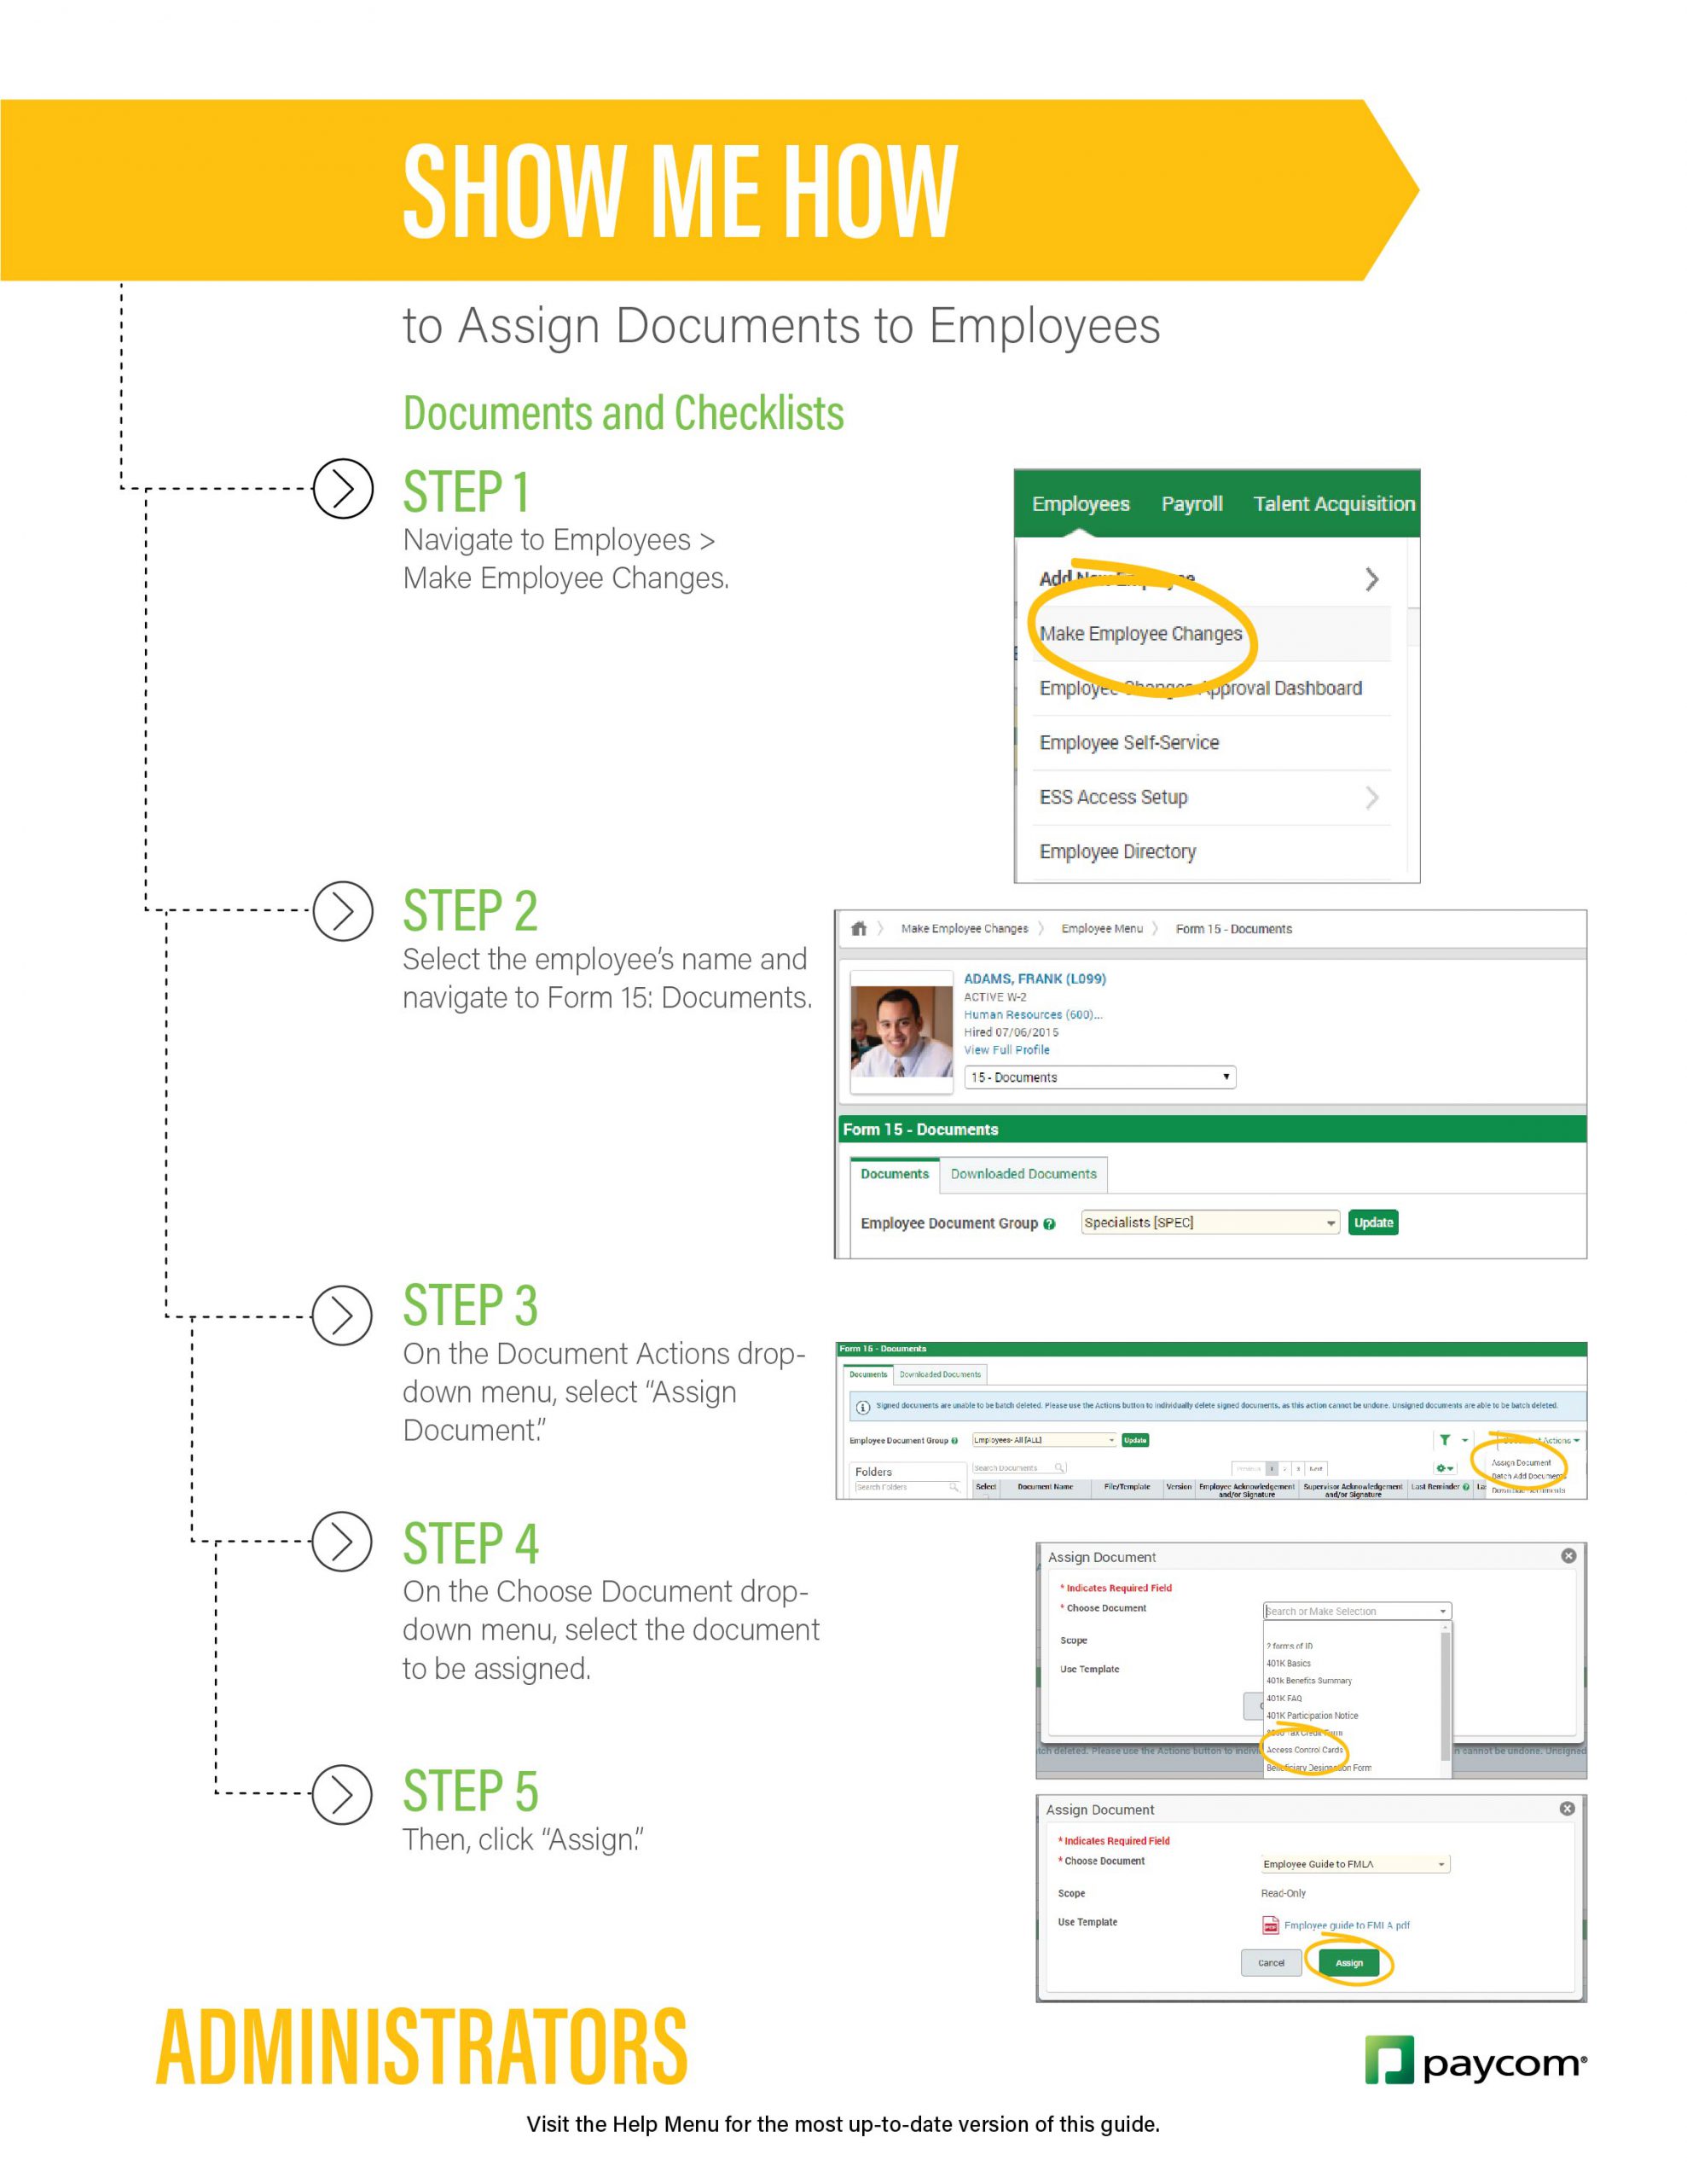1687x2184 pixels.
Task: Open the gear settings icon above table
Action: [1444, 1468]
